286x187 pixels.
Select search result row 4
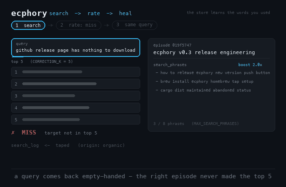click(76, 108)
